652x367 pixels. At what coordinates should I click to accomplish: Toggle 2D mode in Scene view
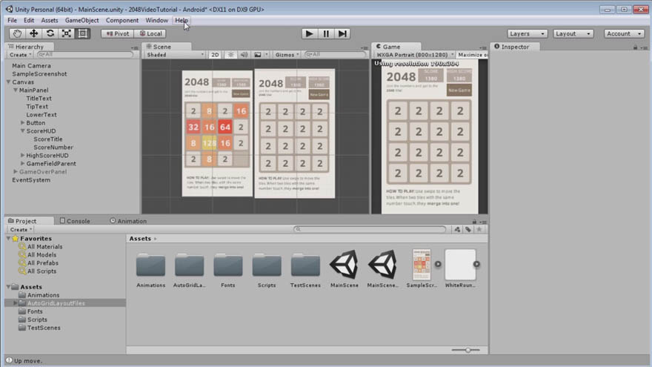point(215,55)
